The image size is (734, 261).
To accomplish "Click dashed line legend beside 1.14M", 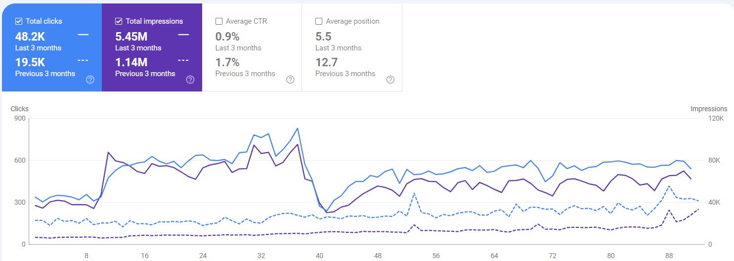I will click(183, 60).
